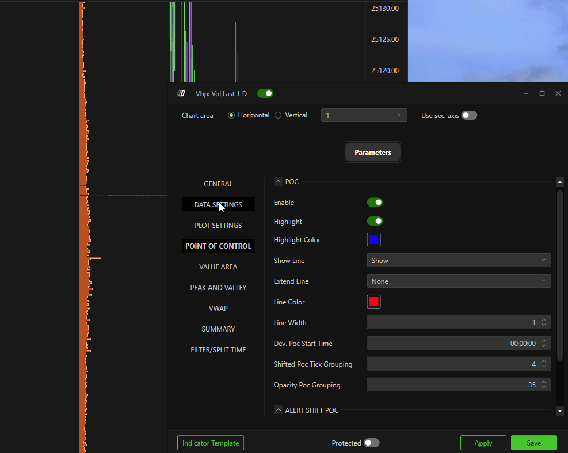
Task: Open the DATA SETTINGS section
Action: [x=218, y=204]
